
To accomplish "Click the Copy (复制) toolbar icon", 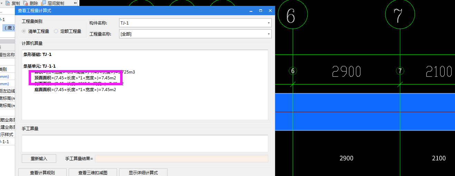I will (x=8, y=3).
